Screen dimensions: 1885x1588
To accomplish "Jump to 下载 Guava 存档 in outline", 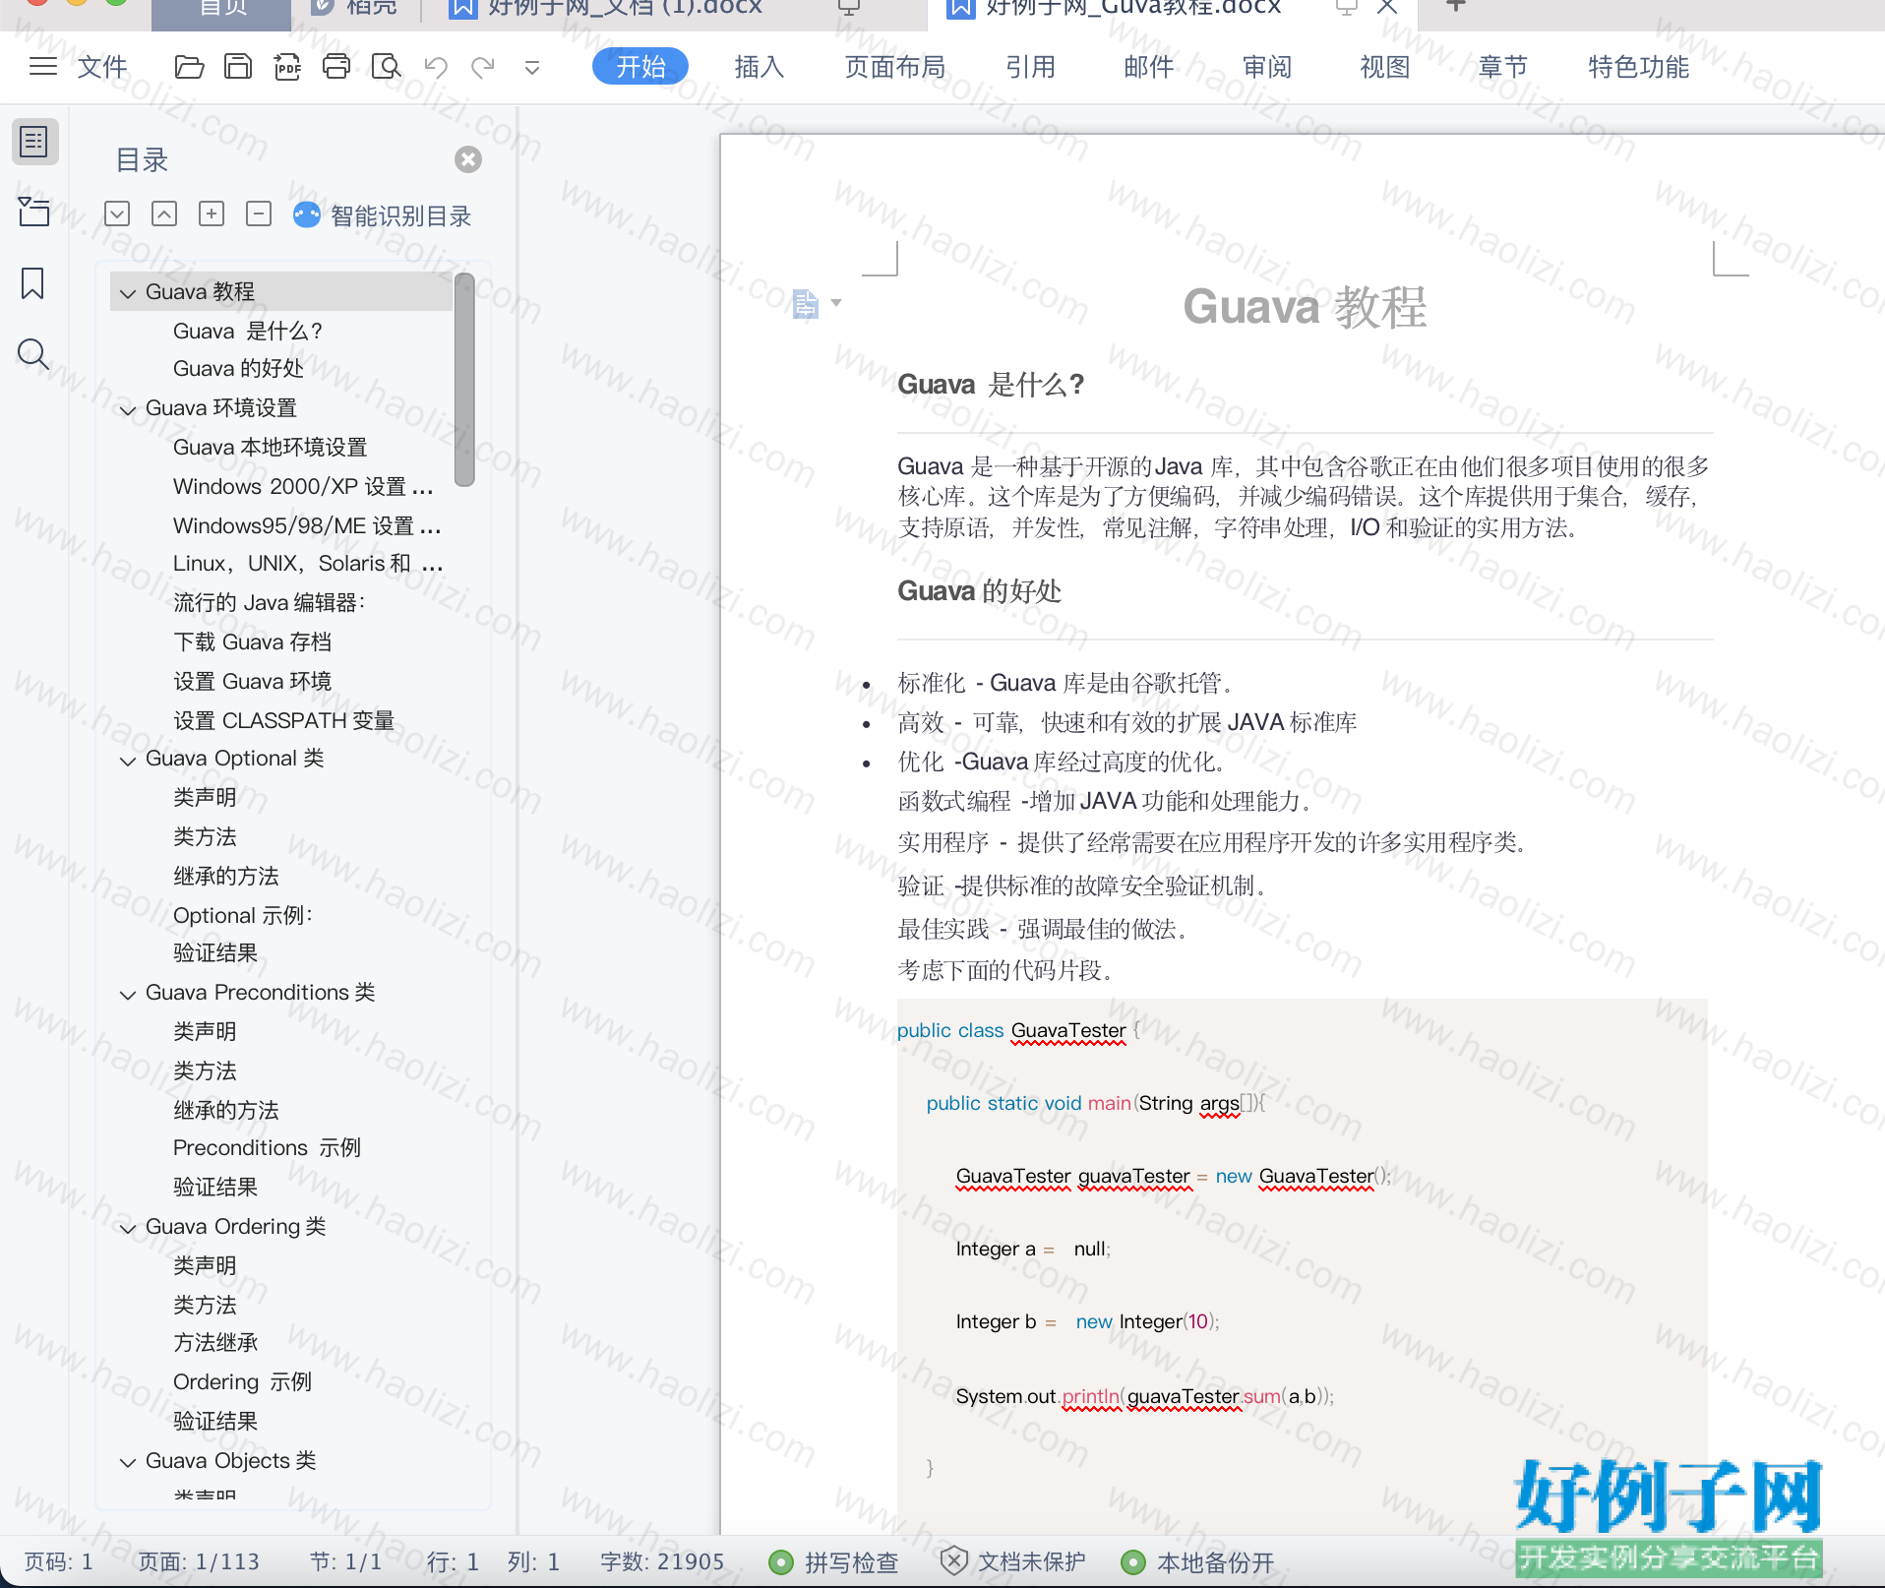I will click(252, 641).
